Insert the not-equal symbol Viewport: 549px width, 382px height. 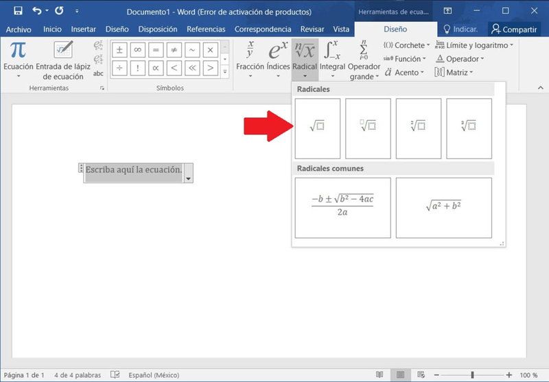174,49
